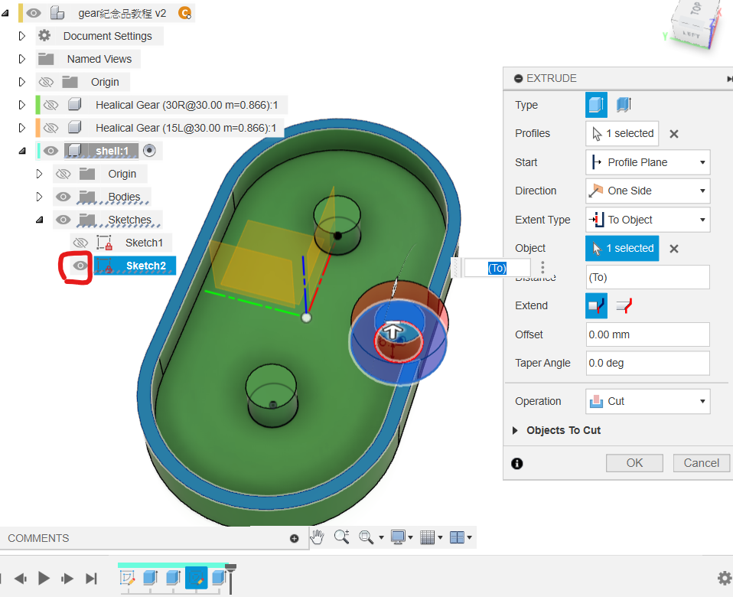The height and width of the screenshot is (597, 733).
Task: Open Grid and Snaps settings icon
Action: pyautogui.click(x=428, y=537)
